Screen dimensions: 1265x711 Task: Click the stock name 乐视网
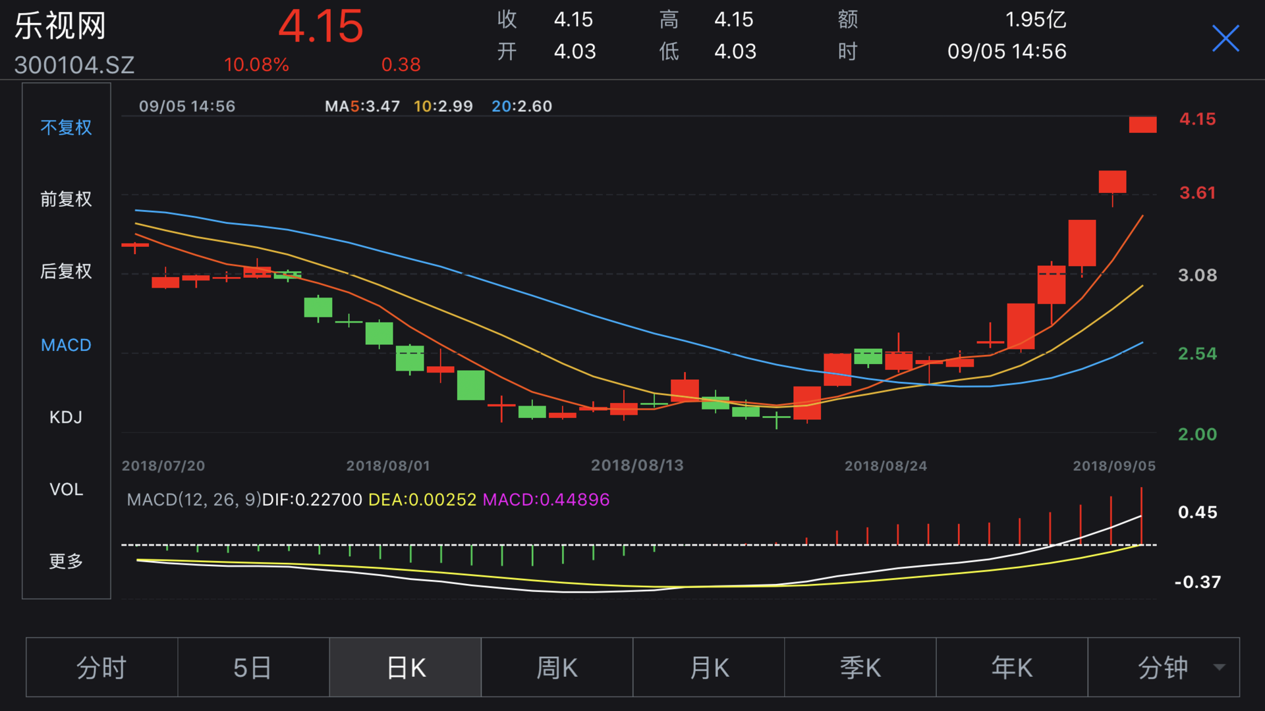tap(60, 26)
